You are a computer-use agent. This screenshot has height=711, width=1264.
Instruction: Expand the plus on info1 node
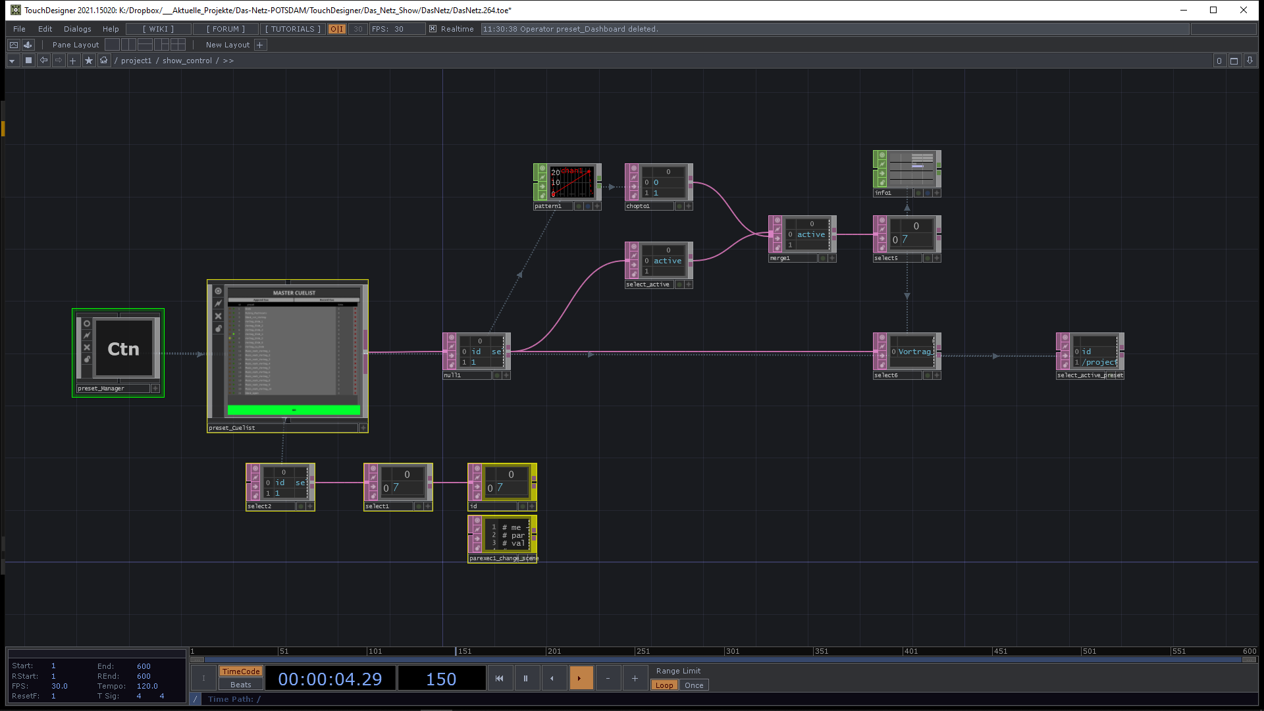(937, 193)
